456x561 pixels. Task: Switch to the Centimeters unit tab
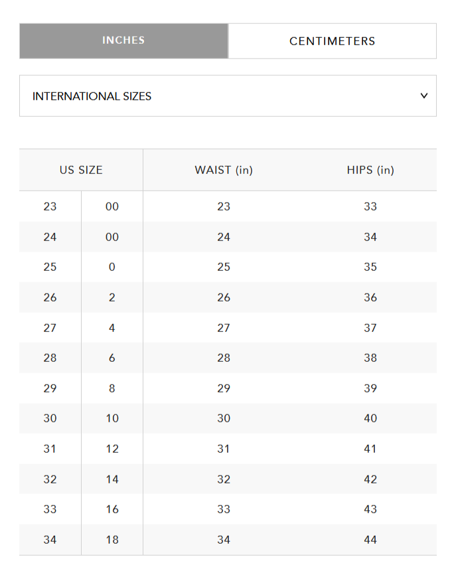point(332,41)
